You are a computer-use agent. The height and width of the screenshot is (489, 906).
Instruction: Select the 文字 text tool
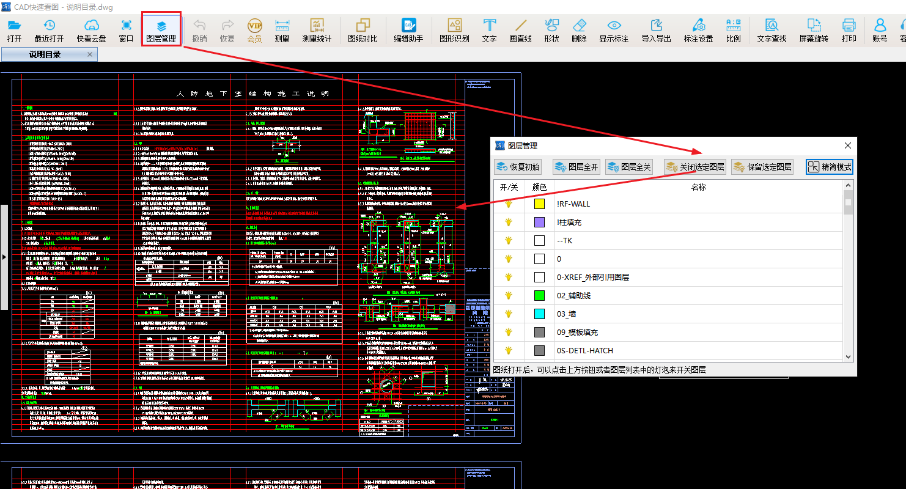[x=489, y=31]
